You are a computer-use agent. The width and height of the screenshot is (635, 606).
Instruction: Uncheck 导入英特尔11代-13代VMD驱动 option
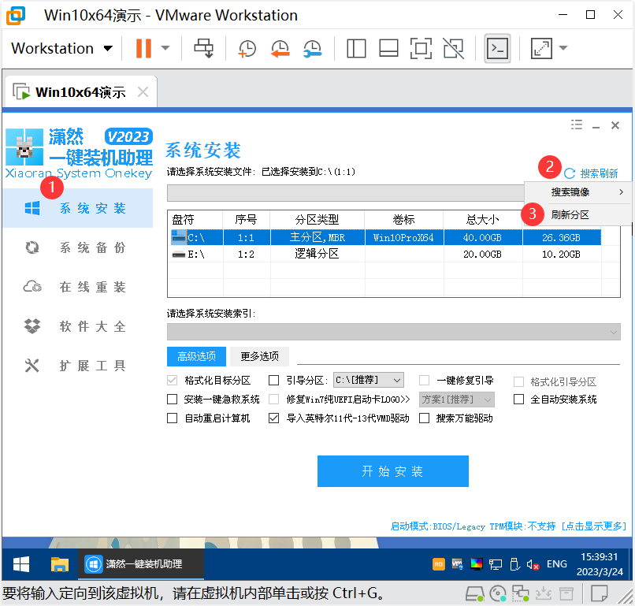point(273,418)
